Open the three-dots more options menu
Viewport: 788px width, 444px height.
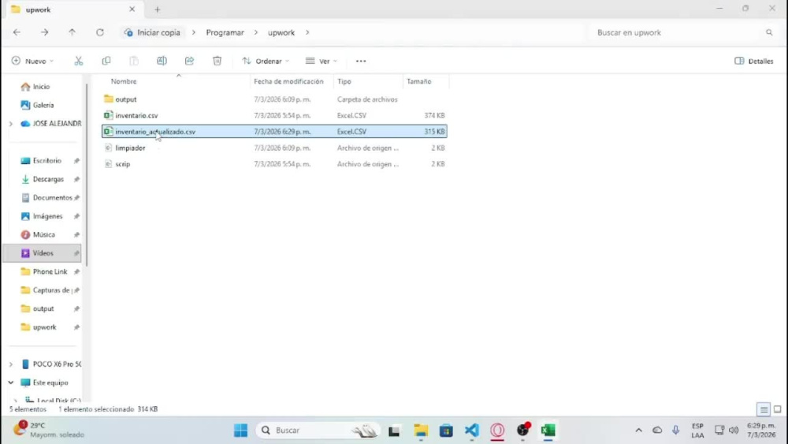click(361, 61)
